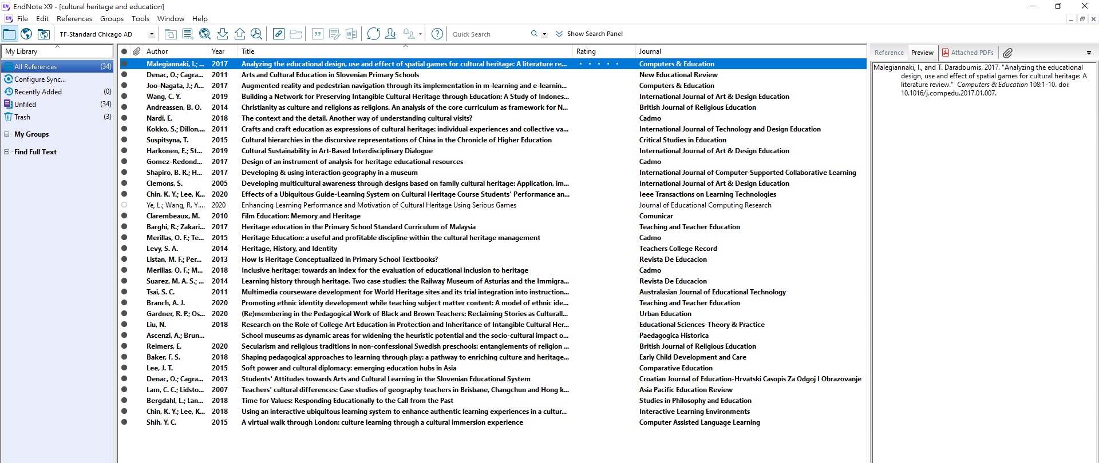Switch to Online Search Mode globe icon

pyautogui.click(x=26, y=34)
